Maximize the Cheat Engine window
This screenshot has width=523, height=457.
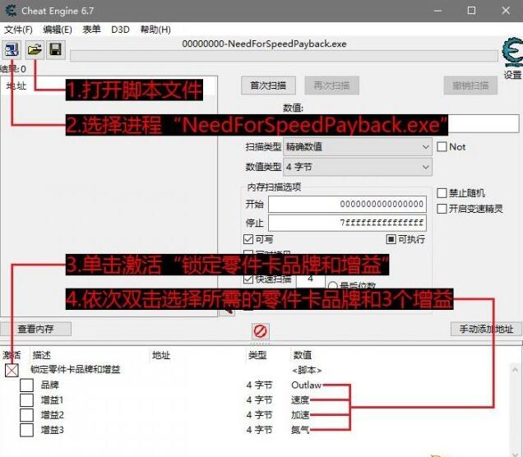472,11
